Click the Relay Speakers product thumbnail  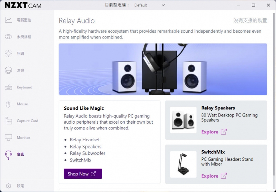coord(183,120)
